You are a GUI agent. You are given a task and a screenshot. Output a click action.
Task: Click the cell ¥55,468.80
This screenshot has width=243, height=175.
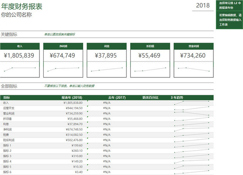tap(75, 119)
